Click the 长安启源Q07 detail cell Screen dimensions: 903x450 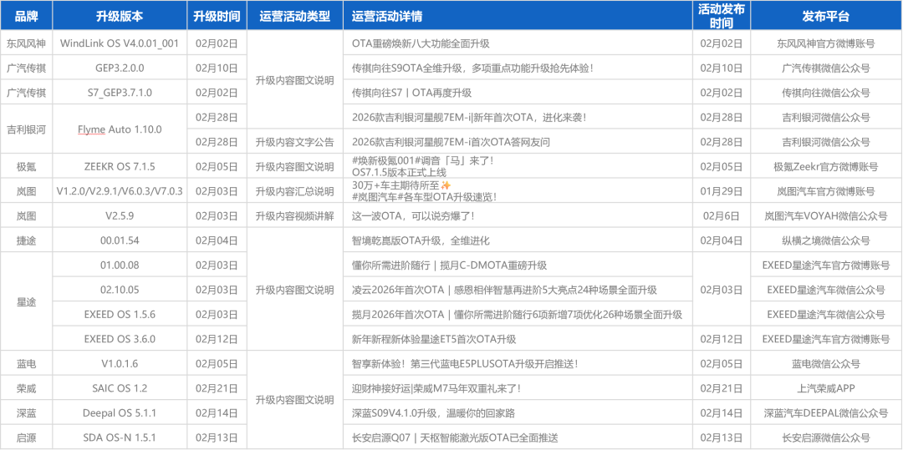click(x=518, y=437)
